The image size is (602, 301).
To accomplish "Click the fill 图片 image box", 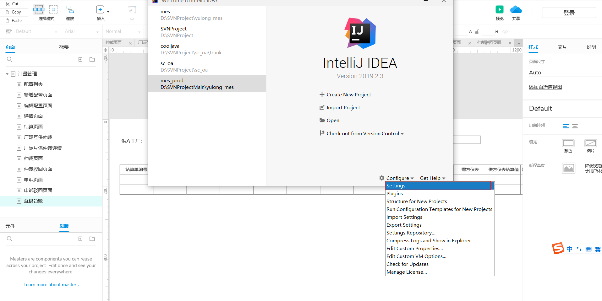I will (591, 143).
